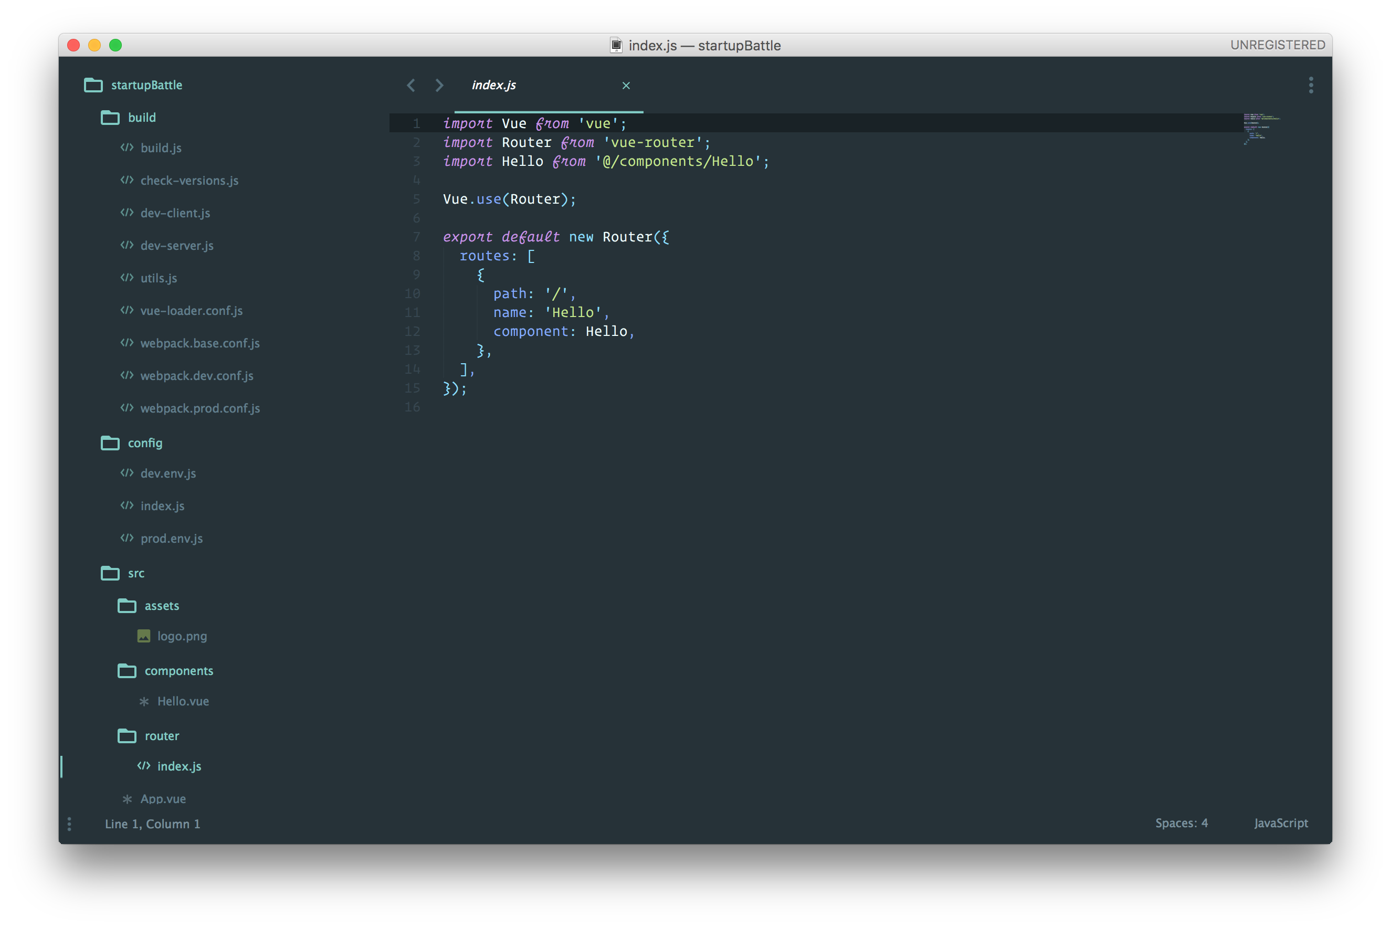The height and width of the screenshot is (928, 1391).
Task: Open webpack.base.conf.js file
Action: (x=200, y=343)
